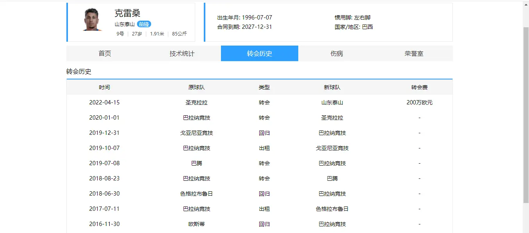Open the 山东泰山 club page

coord(125,24)
